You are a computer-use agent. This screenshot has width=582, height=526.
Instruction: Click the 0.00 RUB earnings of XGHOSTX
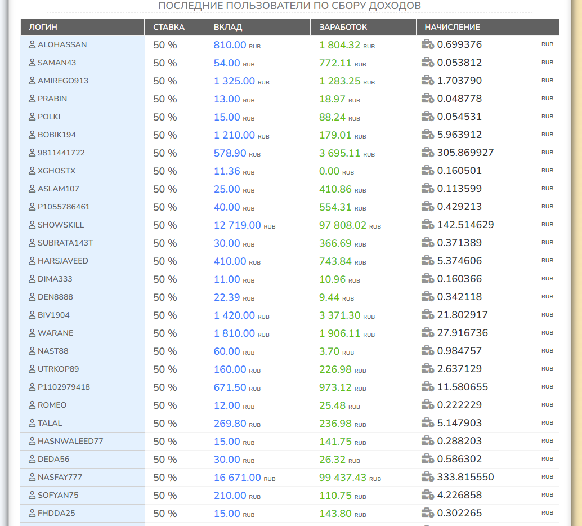click(337, 171)
